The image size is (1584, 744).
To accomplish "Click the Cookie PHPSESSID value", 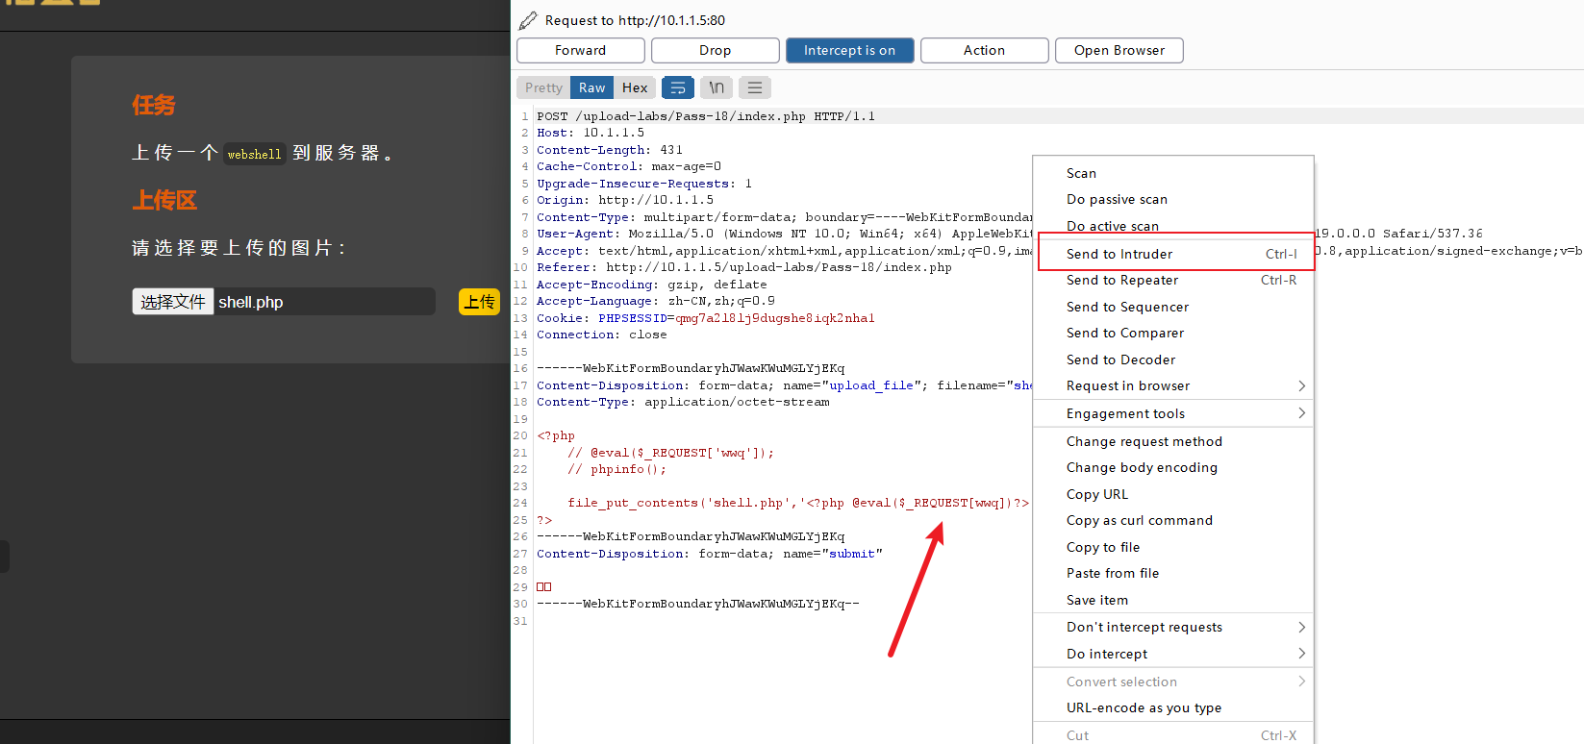I will [x=775, y=318].
